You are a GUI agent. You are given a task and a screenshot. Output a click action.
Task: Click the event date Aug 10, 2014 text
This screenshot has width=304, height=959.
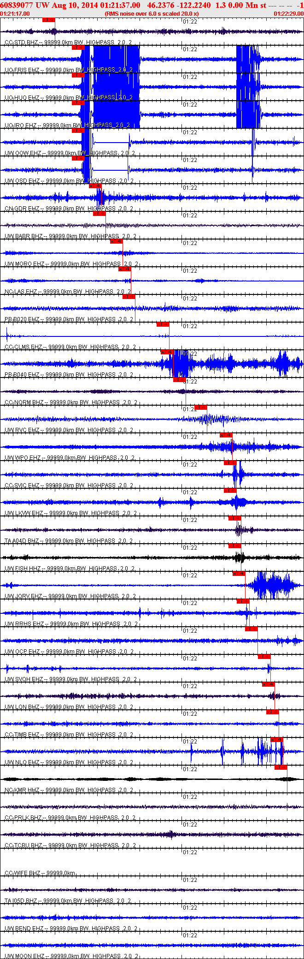click(x=74, y=5)
